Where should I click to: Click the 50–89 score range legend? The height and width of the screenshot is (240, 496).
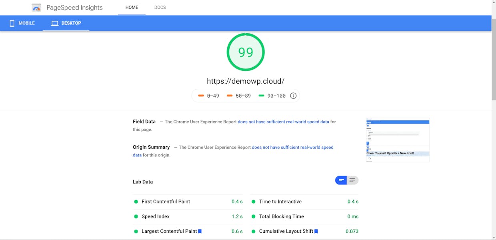239,96
